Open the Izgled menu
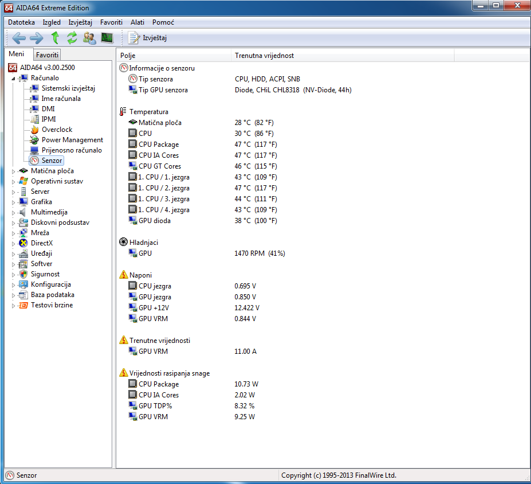The height and width of the screenshot is (484, 531). 52,22
